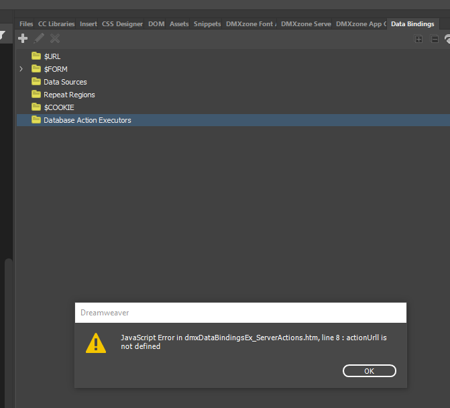Click the plus icon to add binding
Image resolution: width=450 pixels, height=408 pixels.
(23, 38)
